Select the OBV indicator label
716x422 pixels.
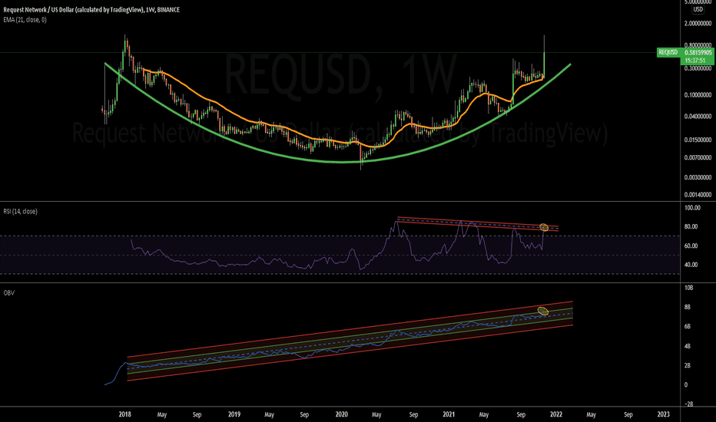pyautogui.click(x=8, y=293)
